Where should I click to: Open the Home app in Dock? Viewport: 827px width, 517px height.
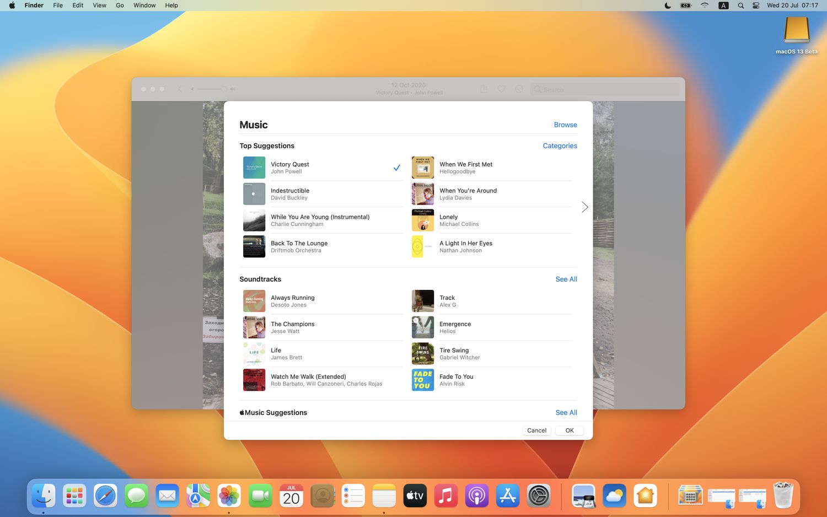point(645,496)
